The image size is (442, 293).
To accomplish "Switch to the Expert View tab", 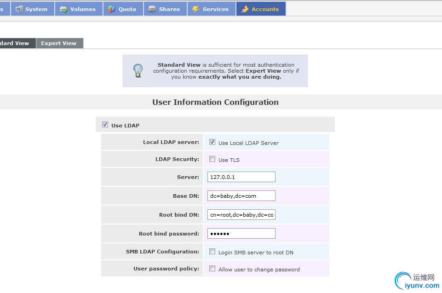I will 59,43.
